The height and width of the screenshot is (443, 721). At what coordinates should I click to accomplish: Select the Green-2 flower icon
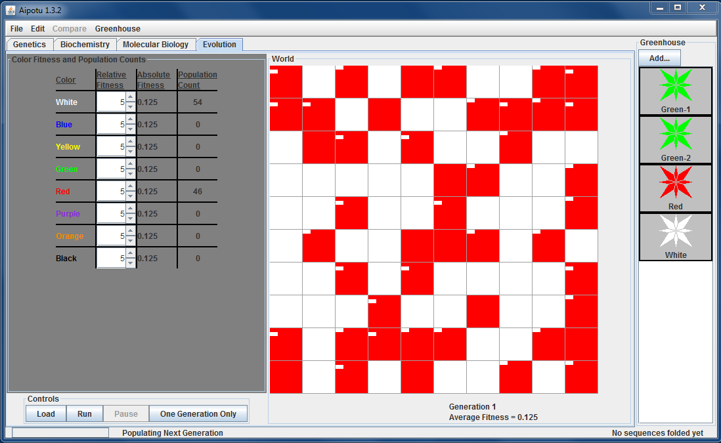(675, 139)
